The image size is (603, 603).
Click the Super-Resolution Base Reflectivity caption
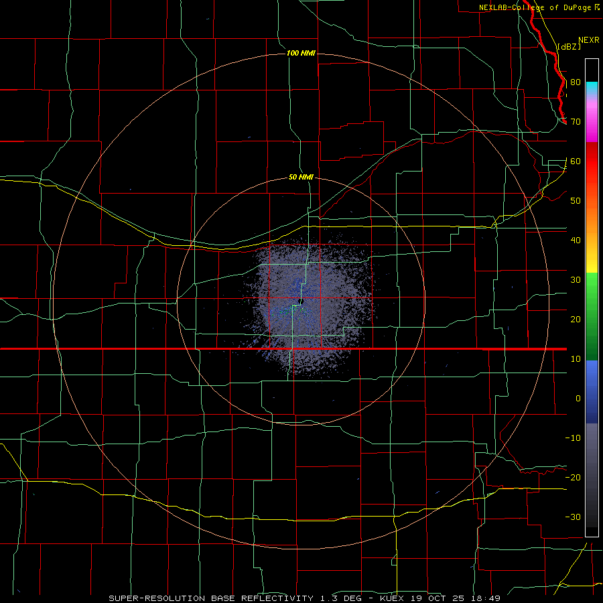point(304,598)
